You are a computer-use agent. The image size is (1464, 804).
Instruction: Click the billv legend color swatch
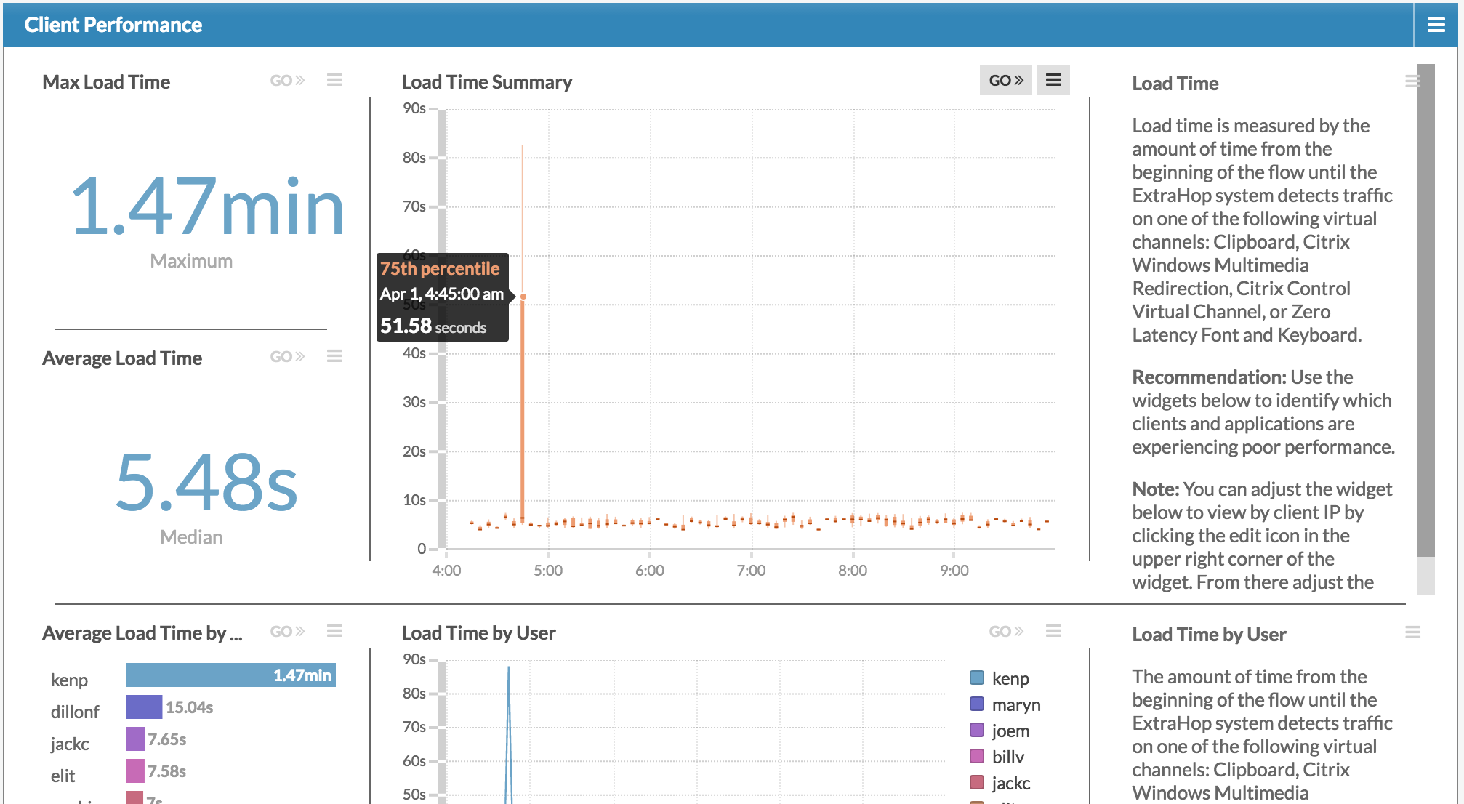pos(977,757)
